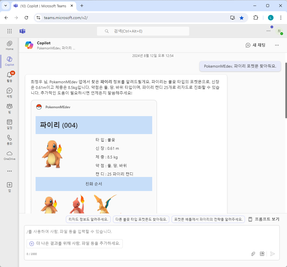Open the 앱 add-apps icon
287x267 pixels.
[x=10, y=187]
